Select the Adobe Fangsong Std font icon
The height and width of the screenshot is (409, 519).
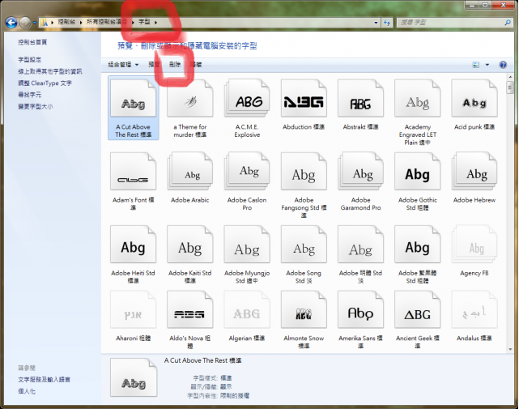point(304,171)
